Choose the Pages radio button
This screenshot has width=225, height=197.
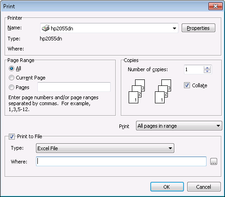click(x=12, y=87)
